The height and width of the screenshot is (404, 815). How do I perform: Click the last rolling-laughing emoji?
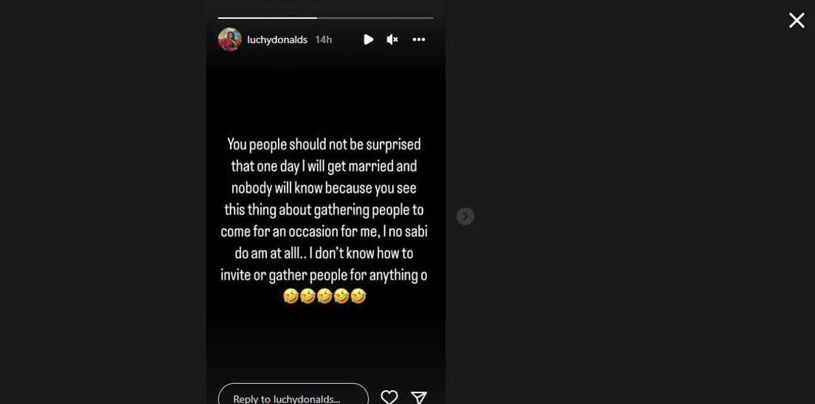[x=358, y=296]
